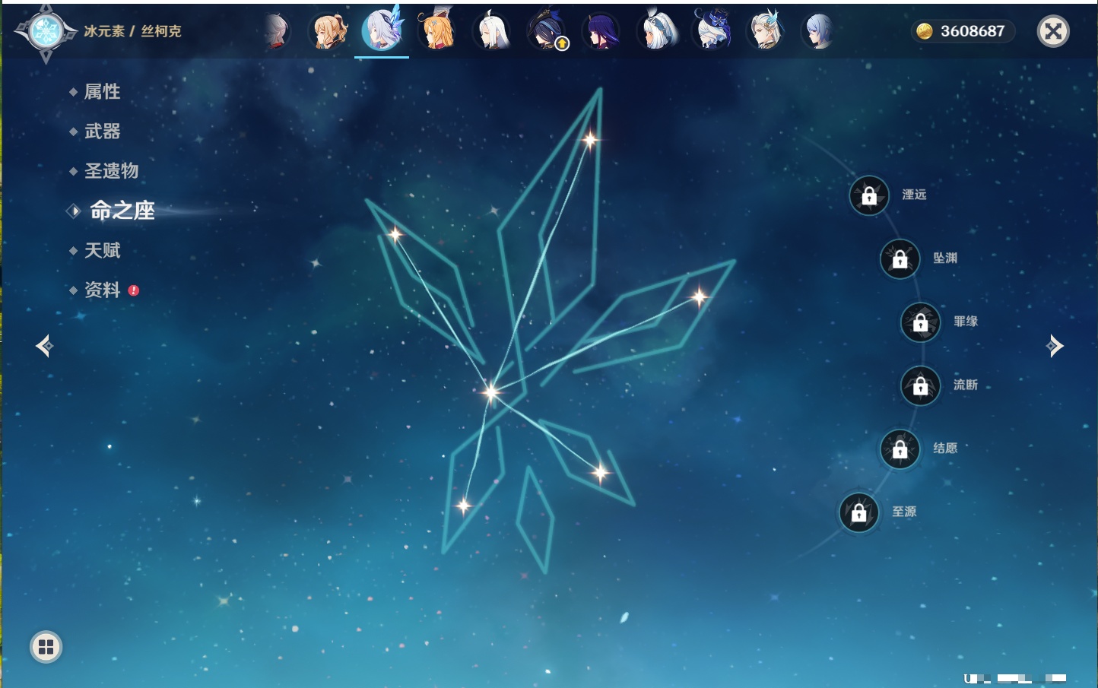This screenshot has width=1098, height=688.
Task: Click the locked 罪缘 constellation icon
Action: click(x=920, y=322)
